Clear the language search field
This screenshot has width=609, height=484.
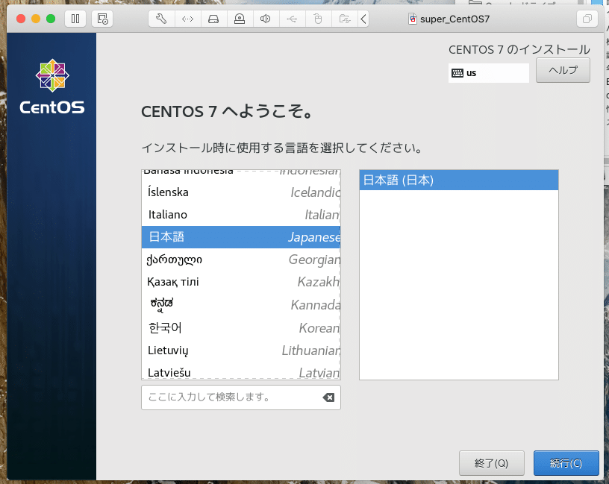(x=328, y=397)
